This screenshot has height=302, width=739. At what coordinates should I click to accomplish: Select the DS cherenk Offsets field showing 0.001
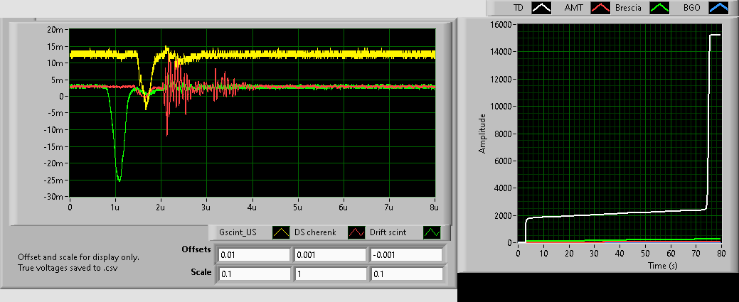pos(330,254)
